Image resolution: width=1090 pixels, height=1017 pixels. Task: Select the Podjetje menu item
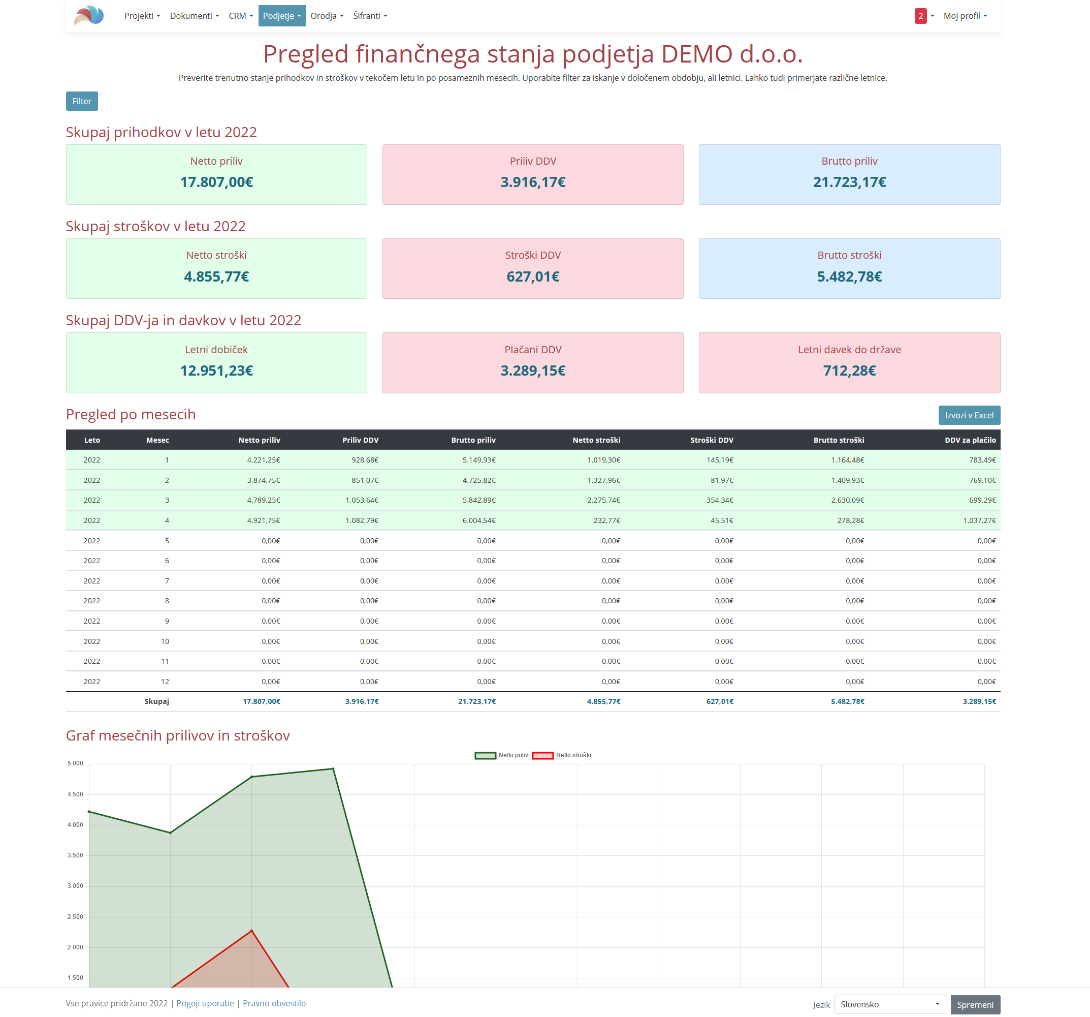(x=282, y=16)
